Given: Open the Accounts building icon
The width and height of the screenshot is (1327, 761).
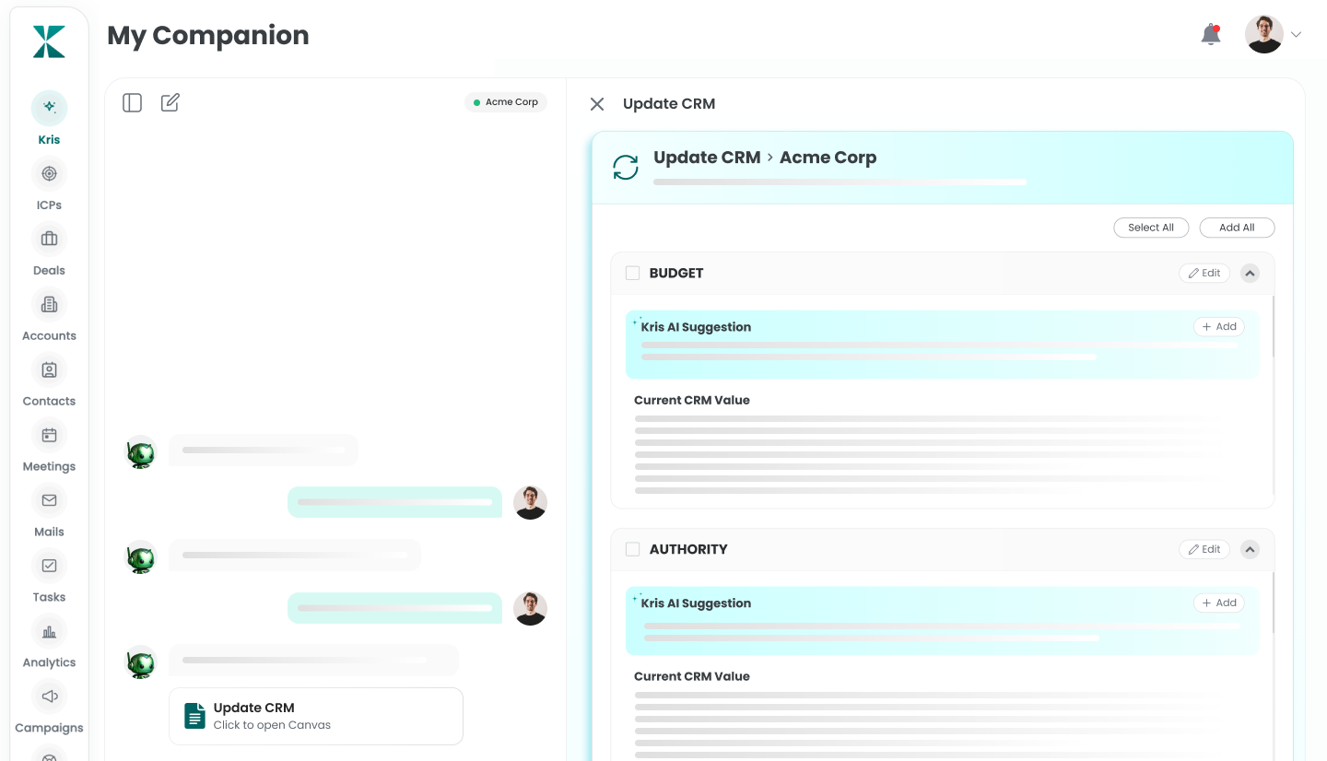Looking at the screenshot, I should click(49, 304).
